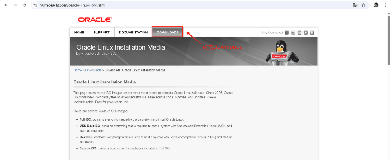Click the 'Oracle Linux Installation Media' section heading
392x167 pixels.
[x=105, y=82]
